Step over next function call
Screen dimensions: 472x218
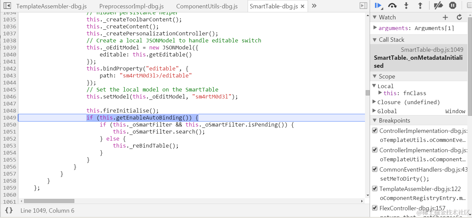point(392,5)
